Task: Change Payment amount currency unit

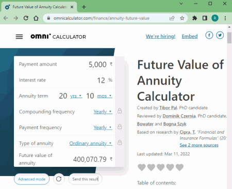Action: coord(111,65)
